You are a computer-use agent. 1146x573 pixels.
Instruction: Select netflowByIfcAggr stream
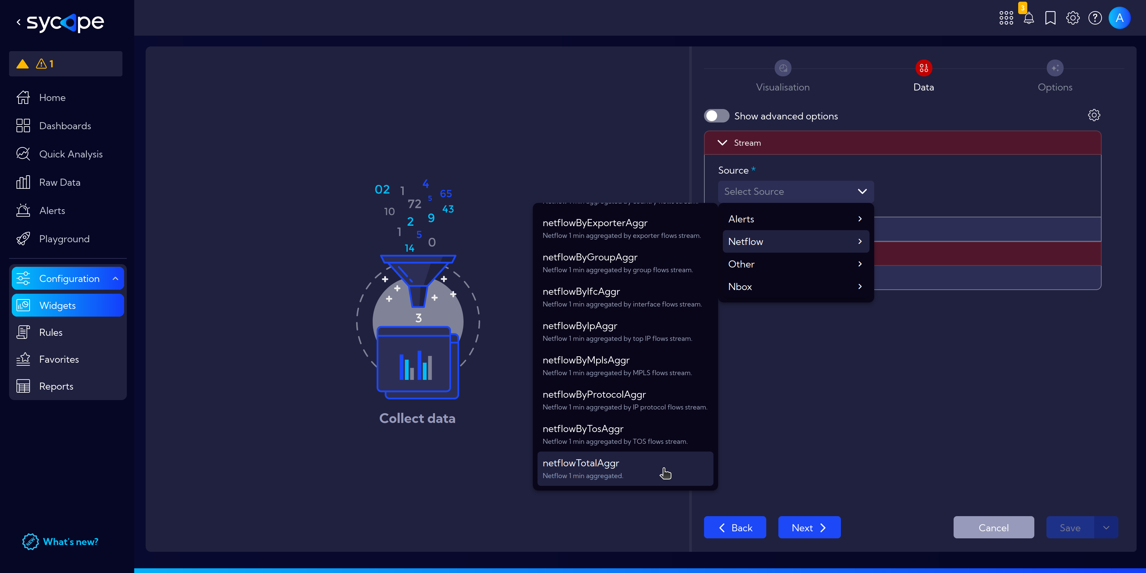pos(625,297)
